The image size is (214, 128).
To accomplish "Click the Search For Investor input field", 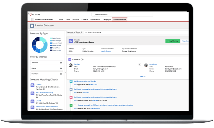I will point(136,32).
